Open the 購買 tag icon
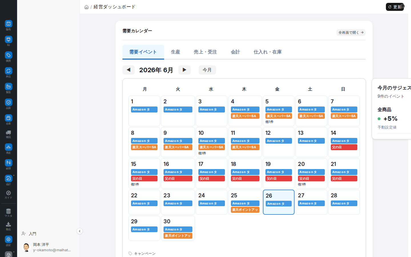411x257 pixels. click(x=8, y=55)
